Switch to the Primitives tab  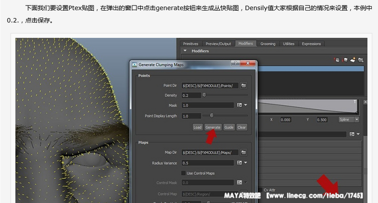pos(191,44)
